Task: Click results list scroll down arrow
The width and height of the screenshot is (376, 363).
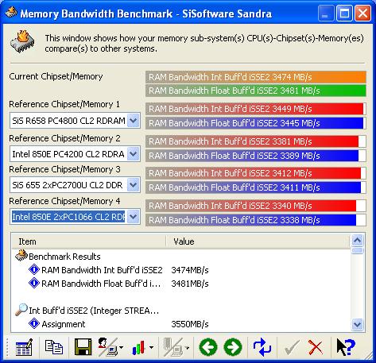Action: [358, 324]
